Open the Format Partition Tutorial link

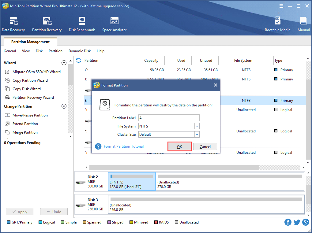(123, 146)
